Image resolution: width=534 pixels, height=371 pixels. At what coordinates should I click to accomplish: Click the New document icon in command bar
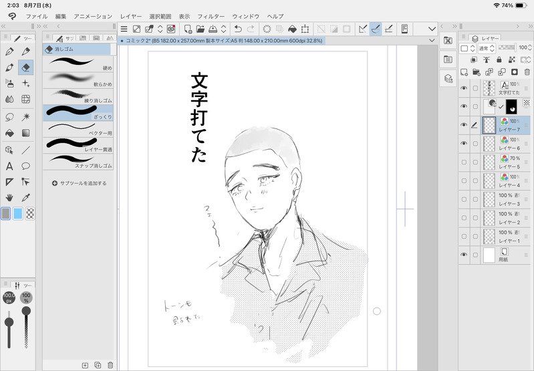tap(188, 29)
